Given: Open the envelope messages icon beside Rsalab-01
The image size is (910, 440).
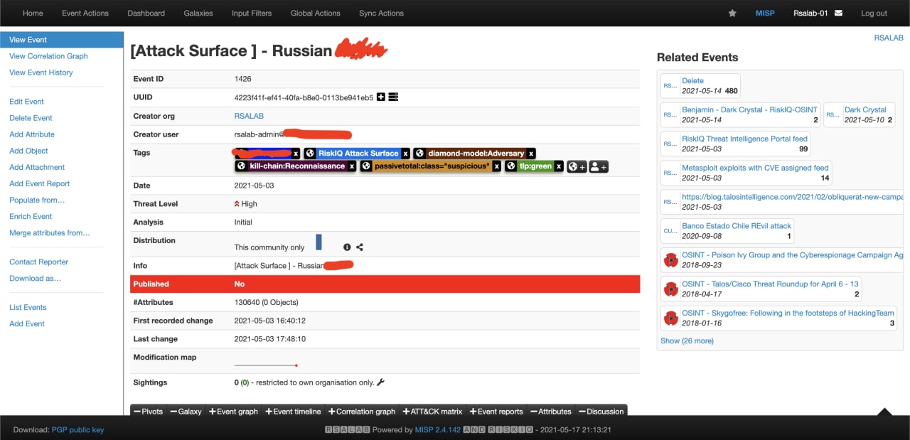Looking at the screenshot, I should pyautogui.click(x=838, y=13).
